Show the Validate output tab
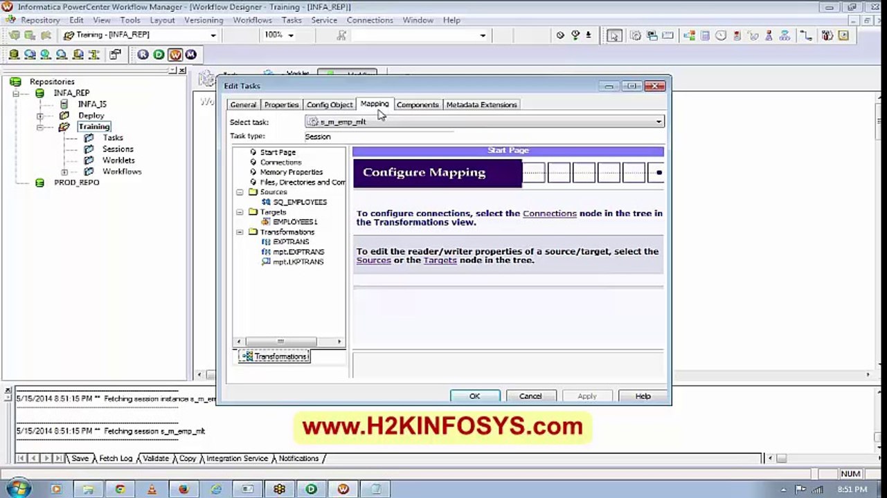 coord(156,459)
